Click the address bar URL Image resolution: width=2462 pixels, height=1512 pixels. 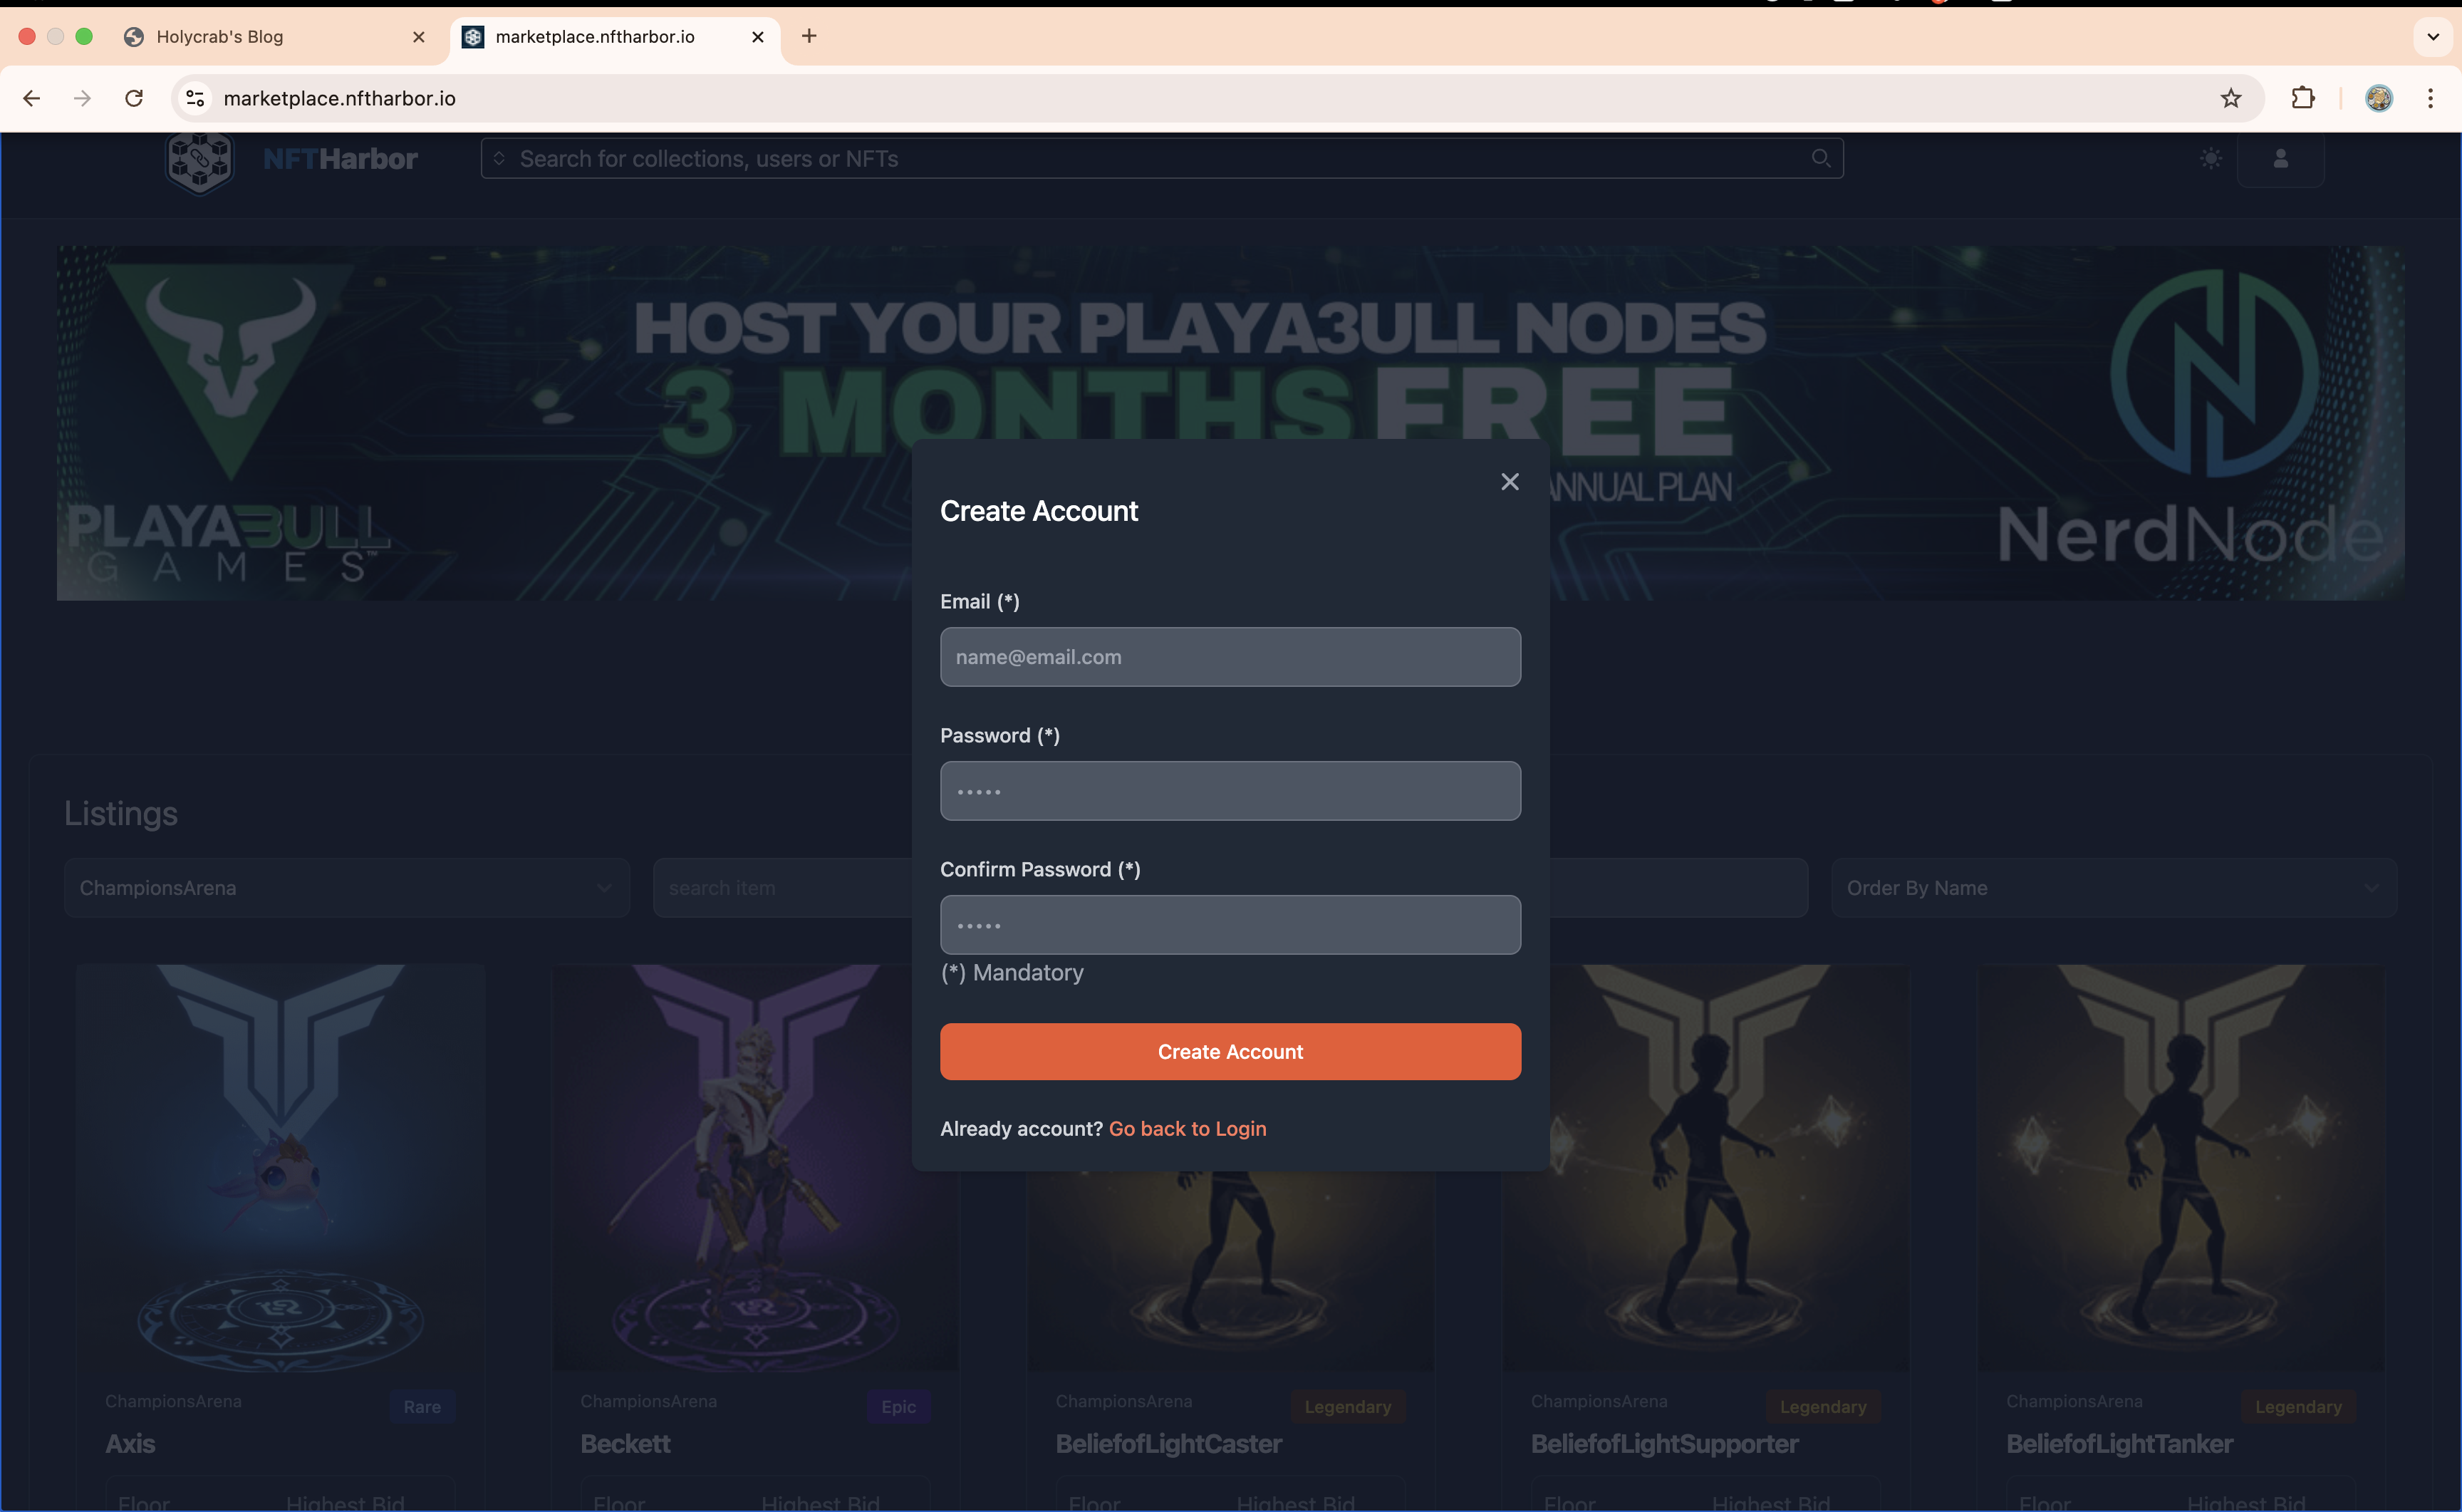tap(340, 98)
